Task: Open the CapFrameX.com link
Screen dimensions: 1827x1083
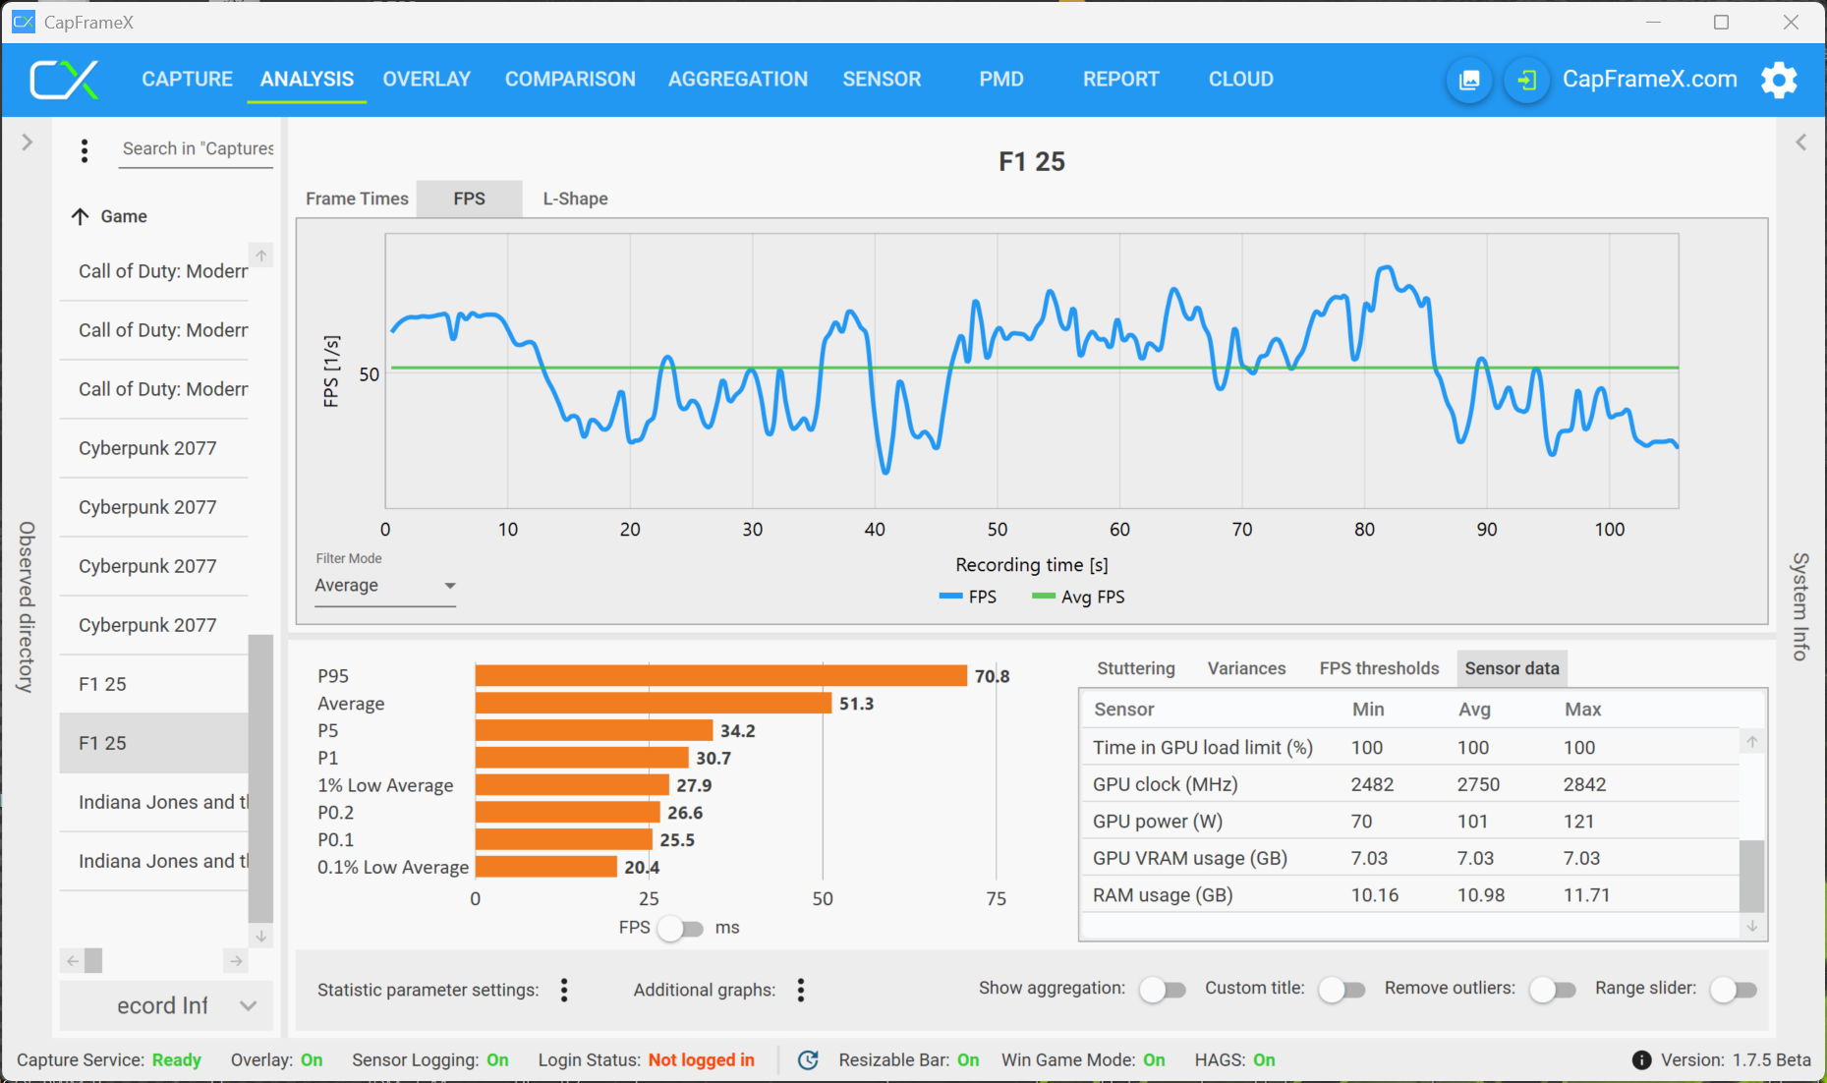Action: (x=1649, y=80)
